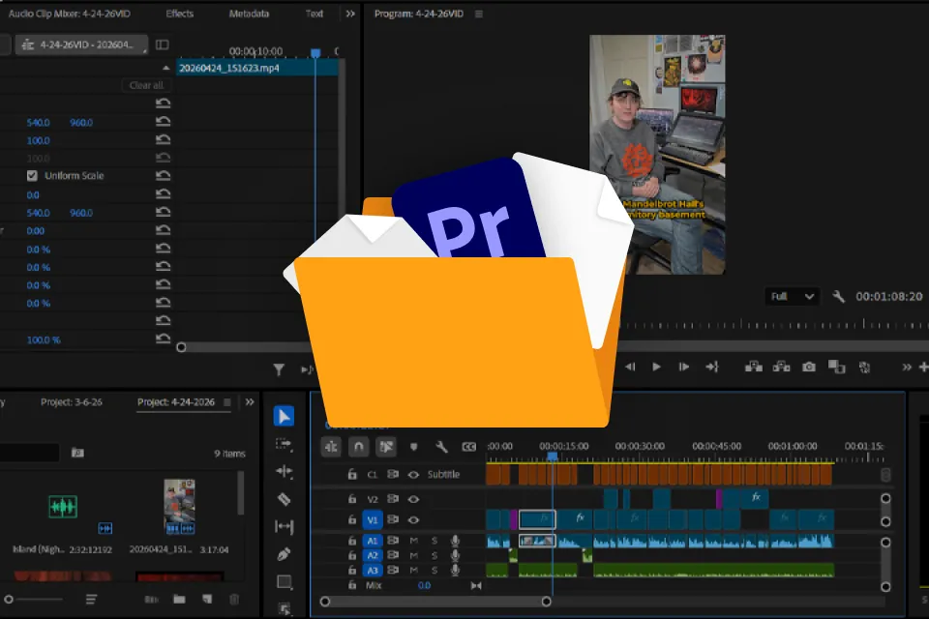Open the Effects tab
Screen dimensions: 929x619
coord(180,14)
